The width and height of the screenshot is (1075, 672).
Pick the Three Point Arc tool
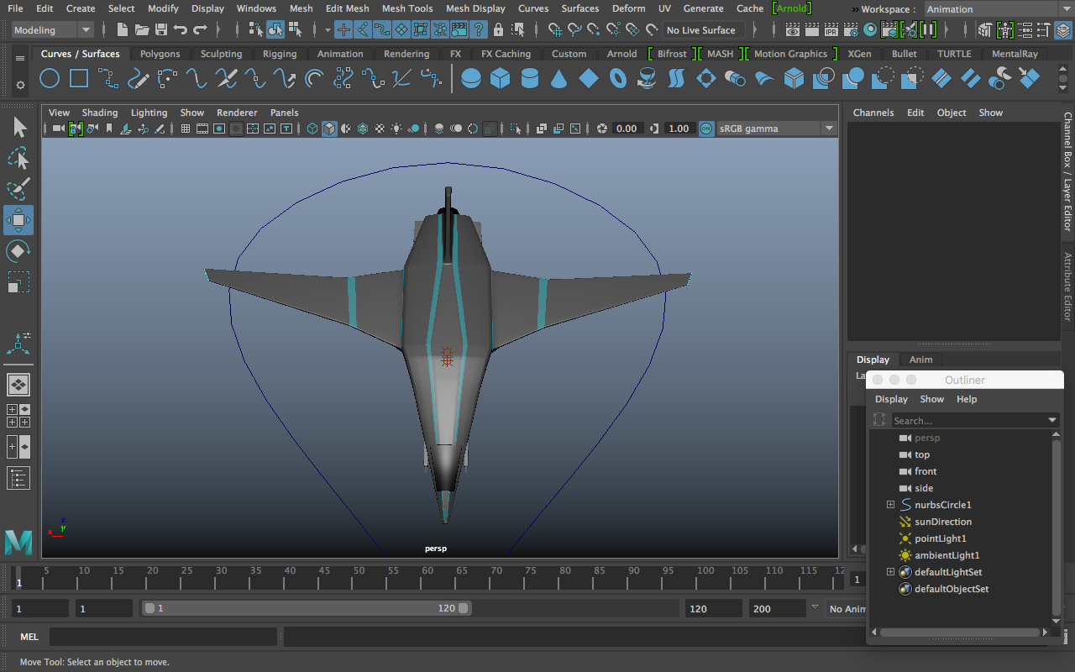[x=167, y=79]
